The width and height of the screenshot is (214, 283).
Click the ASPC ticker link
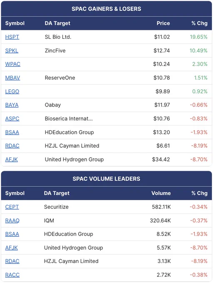(12, 119)
